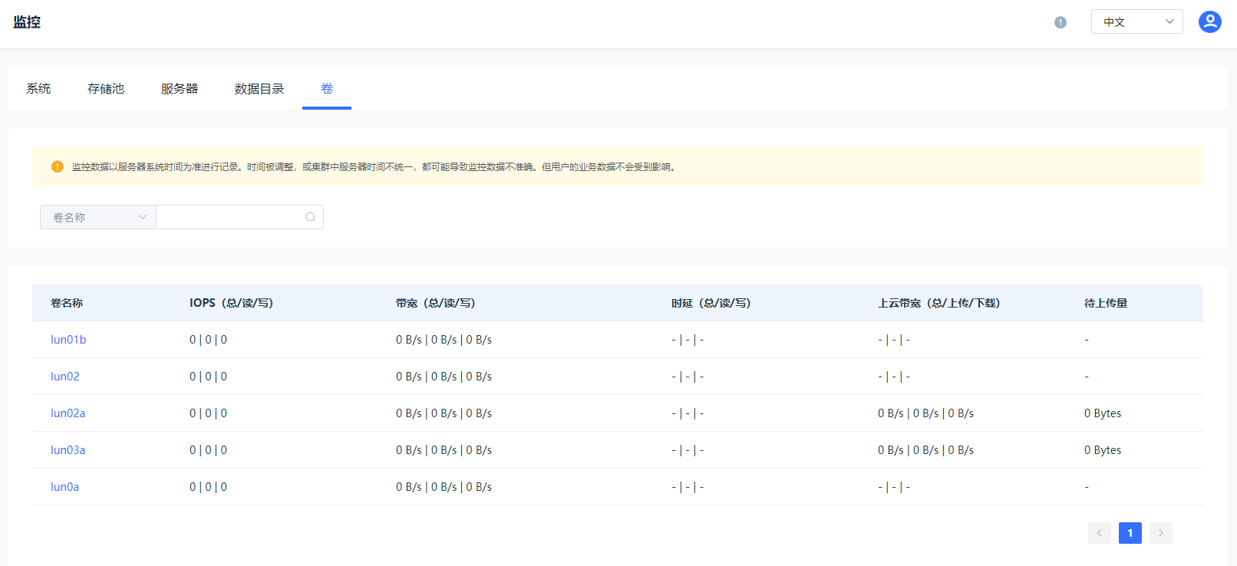
Task: Select the 数据目录 tab
Action: (259, 89)
